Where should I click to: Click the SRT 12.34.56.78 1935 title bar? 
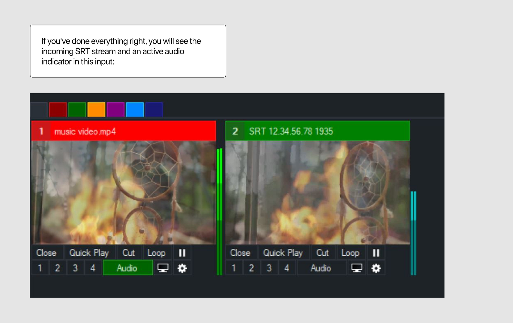point(318,131)
